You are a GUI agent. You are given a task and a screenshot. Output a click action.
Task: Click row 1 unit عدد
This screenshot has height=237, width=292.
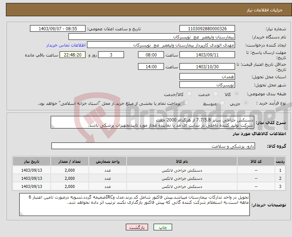tap(108, 170)
